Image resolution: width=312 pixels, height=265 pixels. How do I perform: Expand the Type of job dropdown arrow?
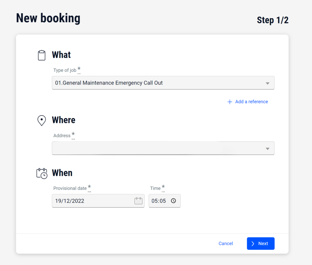268,83
